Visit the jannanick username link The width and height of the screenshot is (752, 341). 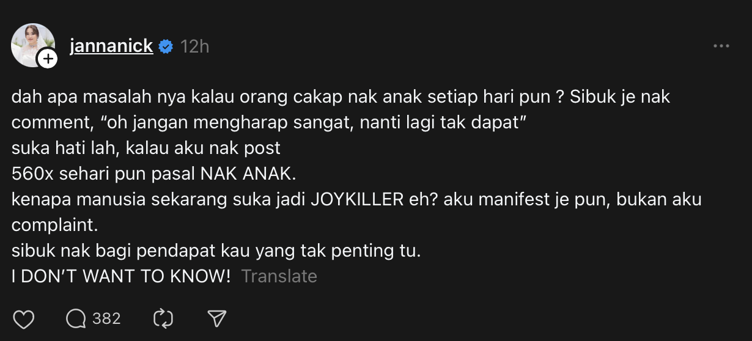[111, 46]
